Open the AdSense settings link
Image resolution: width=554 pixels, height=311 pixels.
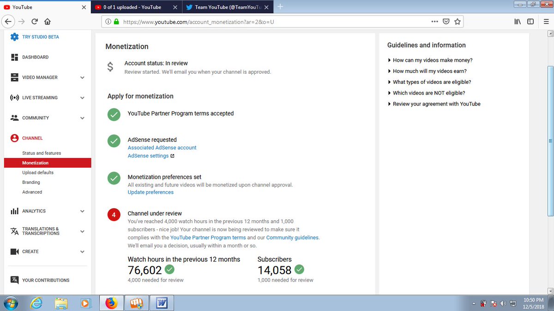[148, 156]
